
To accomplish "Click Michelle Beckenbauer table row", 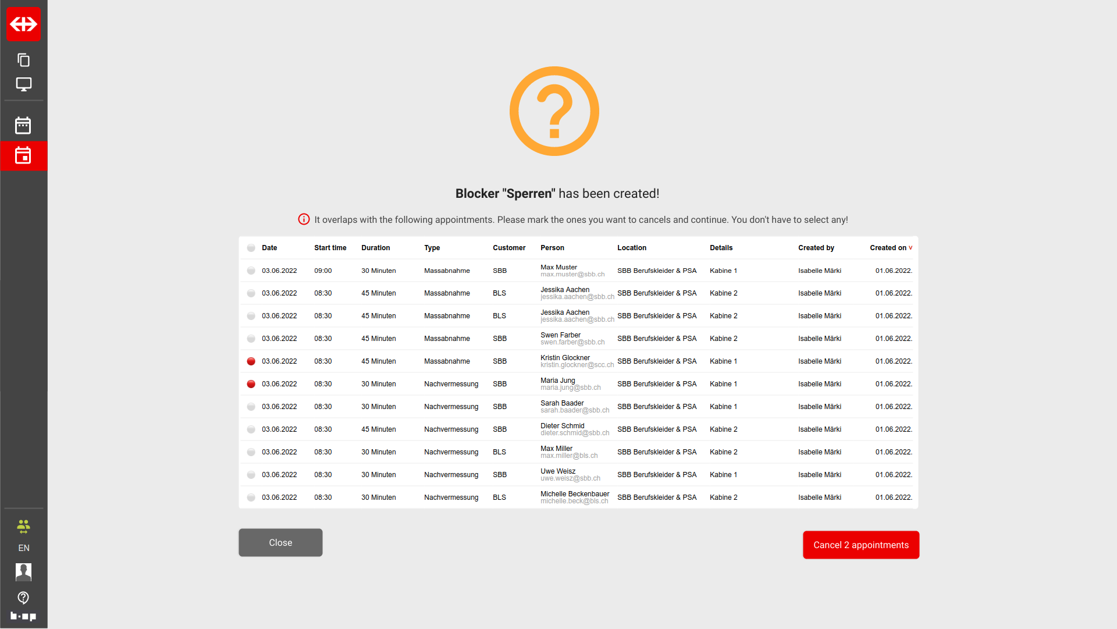I will (574, 497).
